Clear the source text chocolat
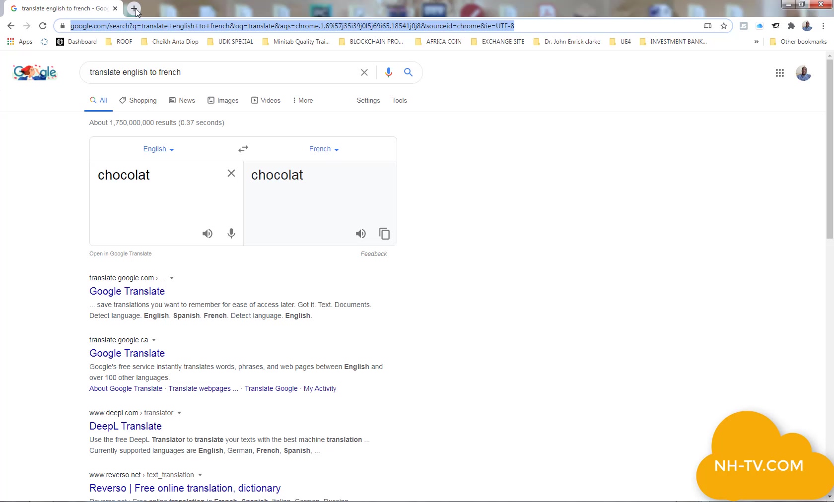The image size is (834, 502). tap(231, 173)
